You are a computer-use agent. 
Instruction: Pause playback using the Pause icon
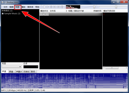pos(51,7)
